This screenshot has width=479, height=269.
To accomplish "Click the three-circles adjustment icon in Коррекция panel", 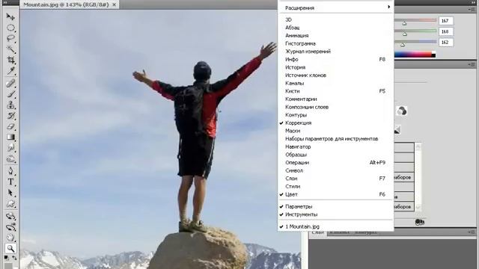I will (x=401, y=111).
